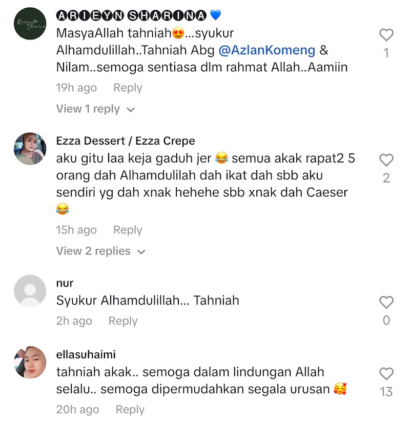Click the chevron beside View 2 replies
410x421 pixels.
(x=141, y=252)
